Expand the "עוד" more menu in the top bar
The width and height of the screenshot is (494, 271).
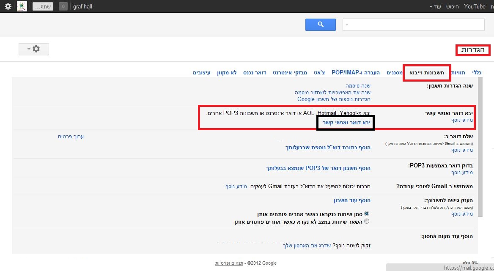pos(435,7)
